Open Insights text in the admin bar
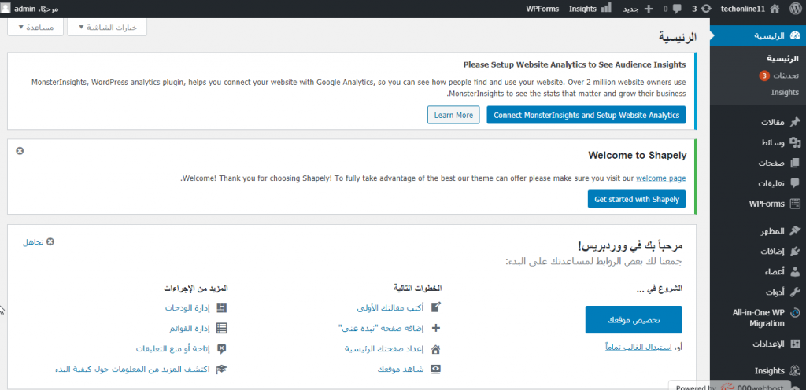This screenshot has width=806, height=390. (583, 9)
